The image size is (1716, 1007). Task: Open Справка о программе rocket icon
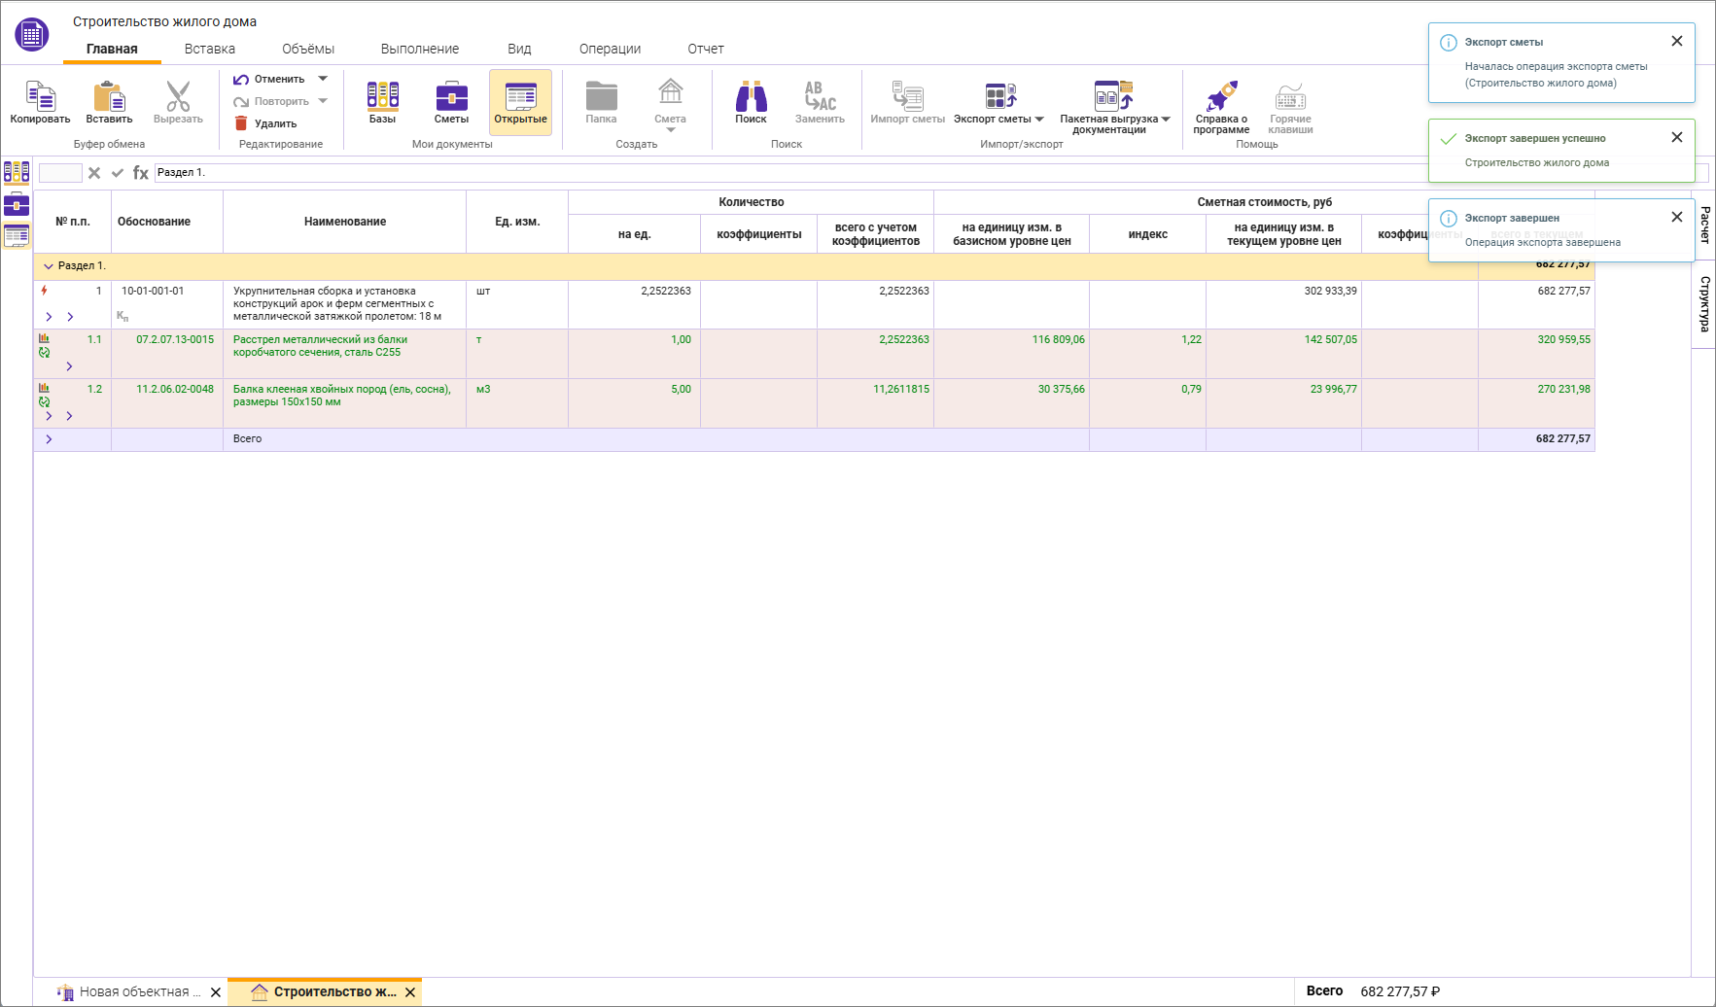click(1221, 97)
